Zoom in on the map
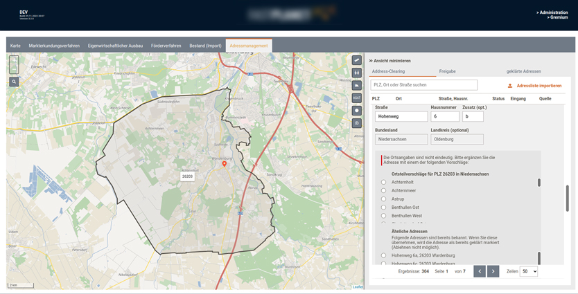This screenshot has width=578, height=294. coord(14,60)
